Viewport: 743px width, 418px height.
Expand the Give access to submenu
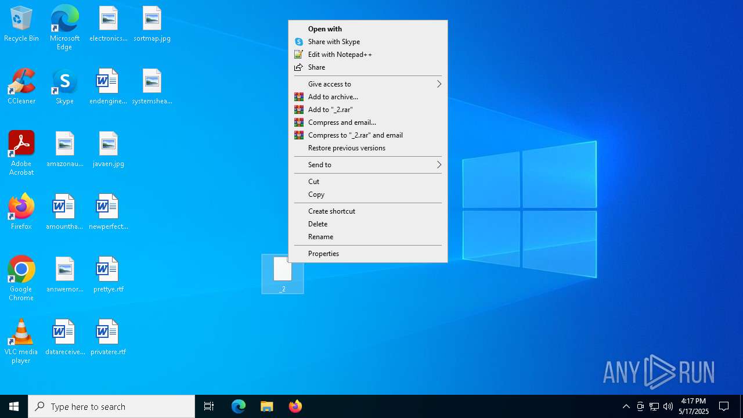pyautogui.click(x=368, y=84)
